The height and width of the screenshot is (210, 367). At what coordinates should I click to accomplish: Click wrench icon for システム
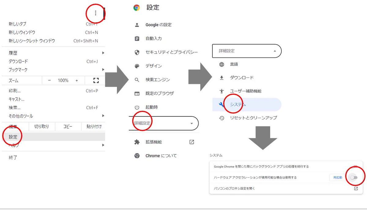tap(222, 104)
